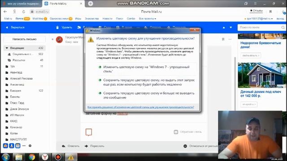Click the bookmark icon near Отзывы
The image size is (287, 161).
tap(270, 12)
